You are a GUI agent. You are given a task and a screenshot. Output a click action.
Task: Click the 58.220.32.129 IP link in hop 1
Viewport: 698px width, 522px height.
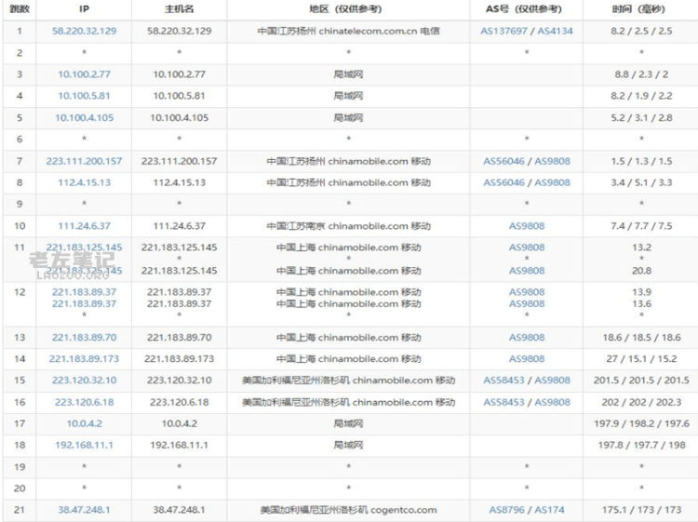point(85,31)
